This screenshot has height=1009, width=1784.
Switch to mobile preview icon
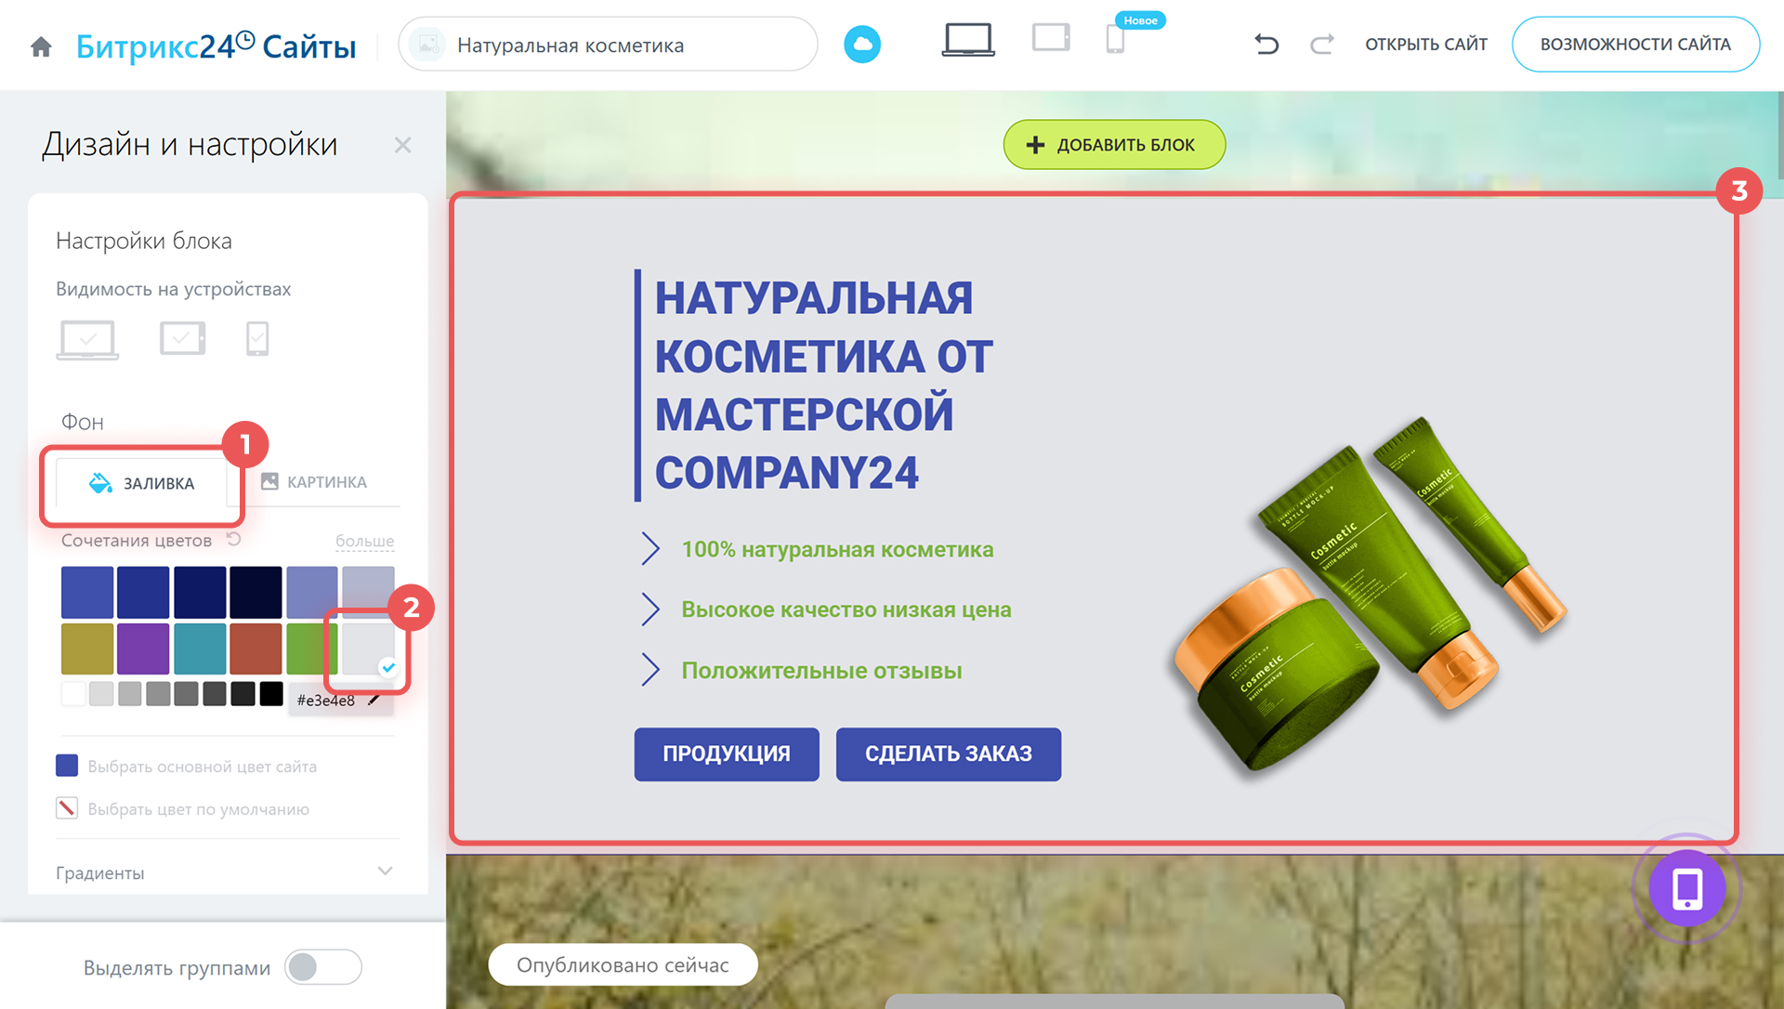tap(1115, 39)
